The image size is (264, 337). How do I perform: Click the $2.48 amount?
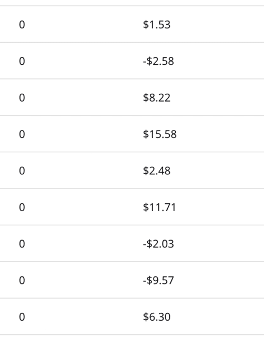click(x=157, y=171)
